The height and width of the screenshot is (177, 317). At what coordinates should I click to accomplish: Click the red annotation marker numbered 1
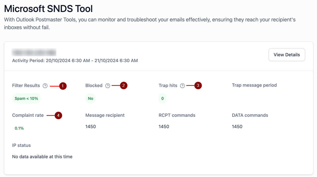63,86
